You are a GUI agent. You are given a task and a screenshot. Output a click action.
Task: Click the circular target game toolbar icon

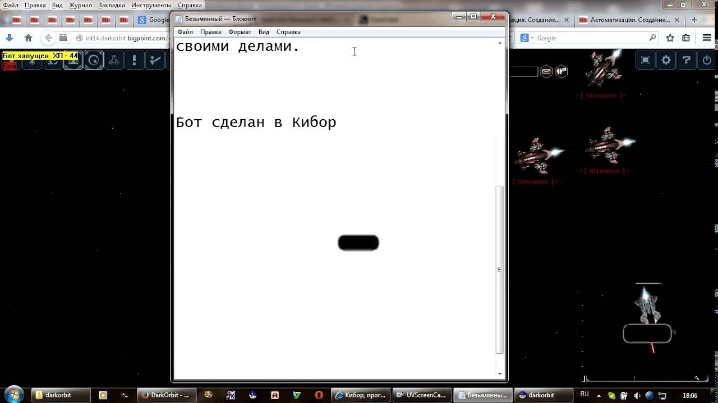94,60
